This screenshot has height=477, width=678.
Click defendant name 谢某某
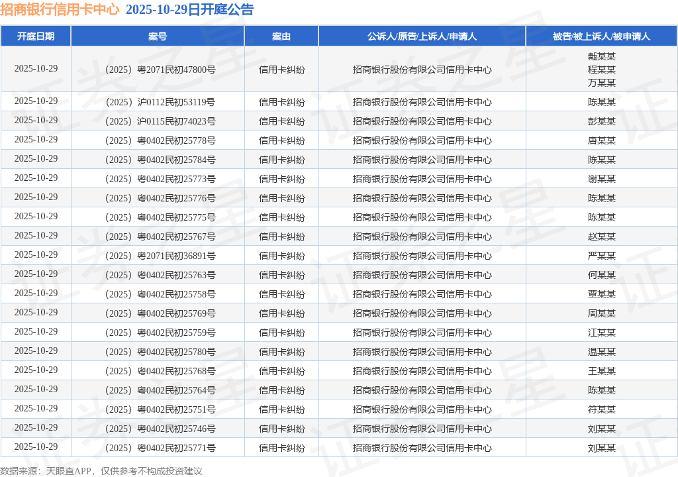click(x=601, y=179)
